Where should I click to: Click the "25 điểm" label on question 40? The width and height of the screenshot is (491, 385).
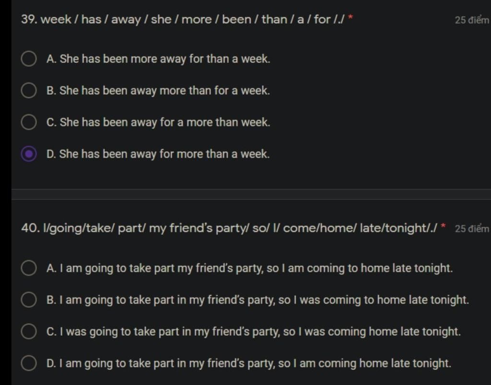pyautogui.click(x=472, y=229)
